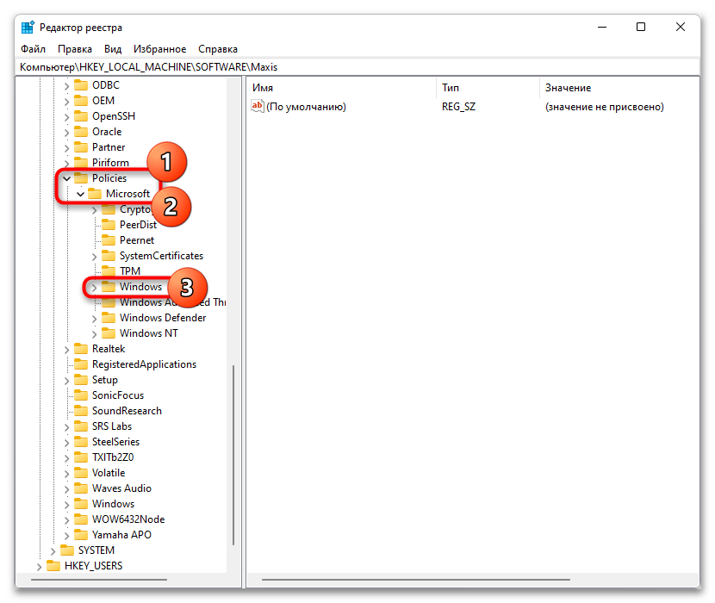Click the SystemCertificates folder icon
Viewport: 715px width, 603px height.
(109, 256)
